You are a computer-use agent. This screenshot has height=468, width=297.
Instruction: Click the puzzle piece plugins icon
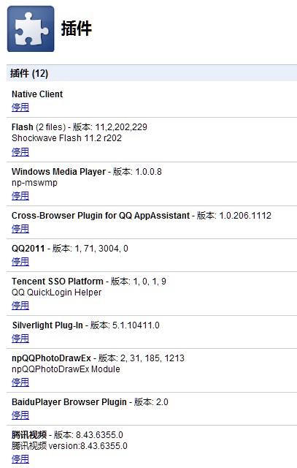click(31, 29)
